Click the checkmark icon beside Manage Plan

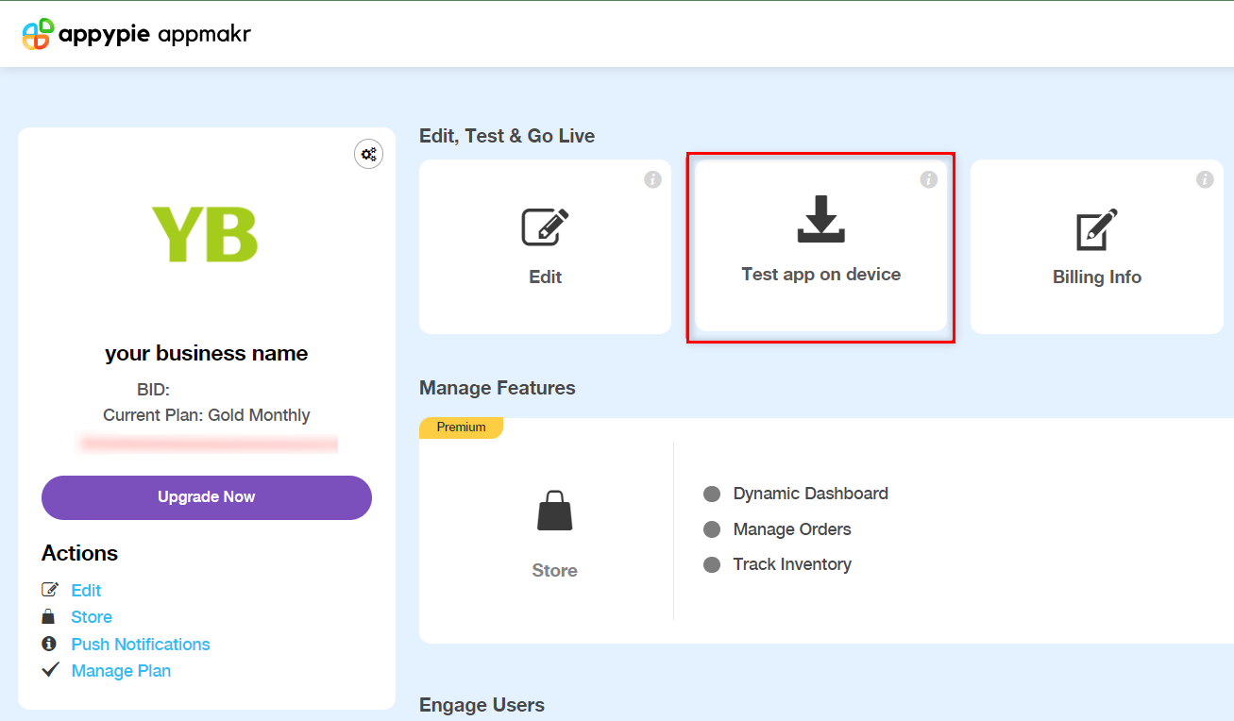[51, 670]
